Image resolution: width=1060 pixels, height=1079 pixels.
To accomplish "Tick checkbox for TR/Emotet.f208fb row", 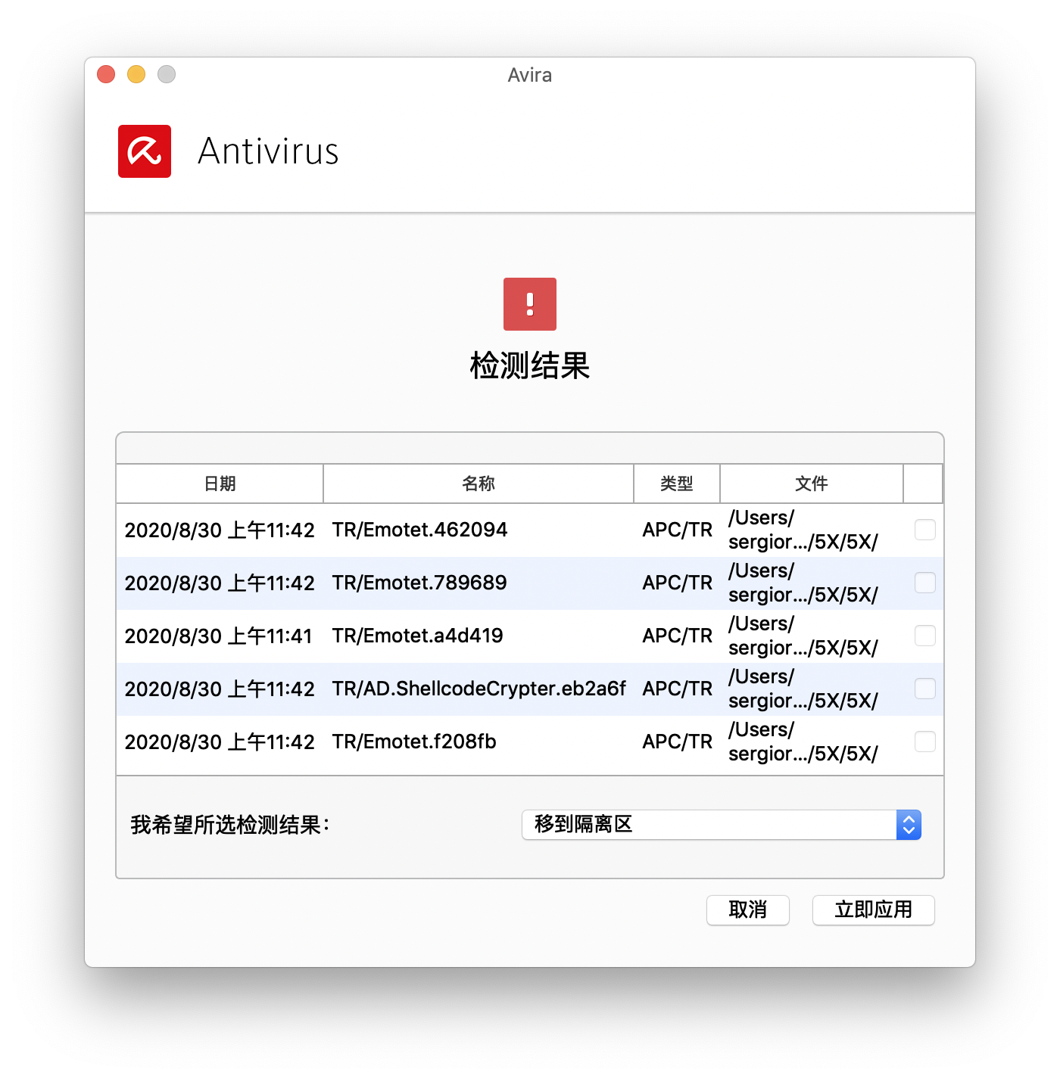I will point(925,742).
